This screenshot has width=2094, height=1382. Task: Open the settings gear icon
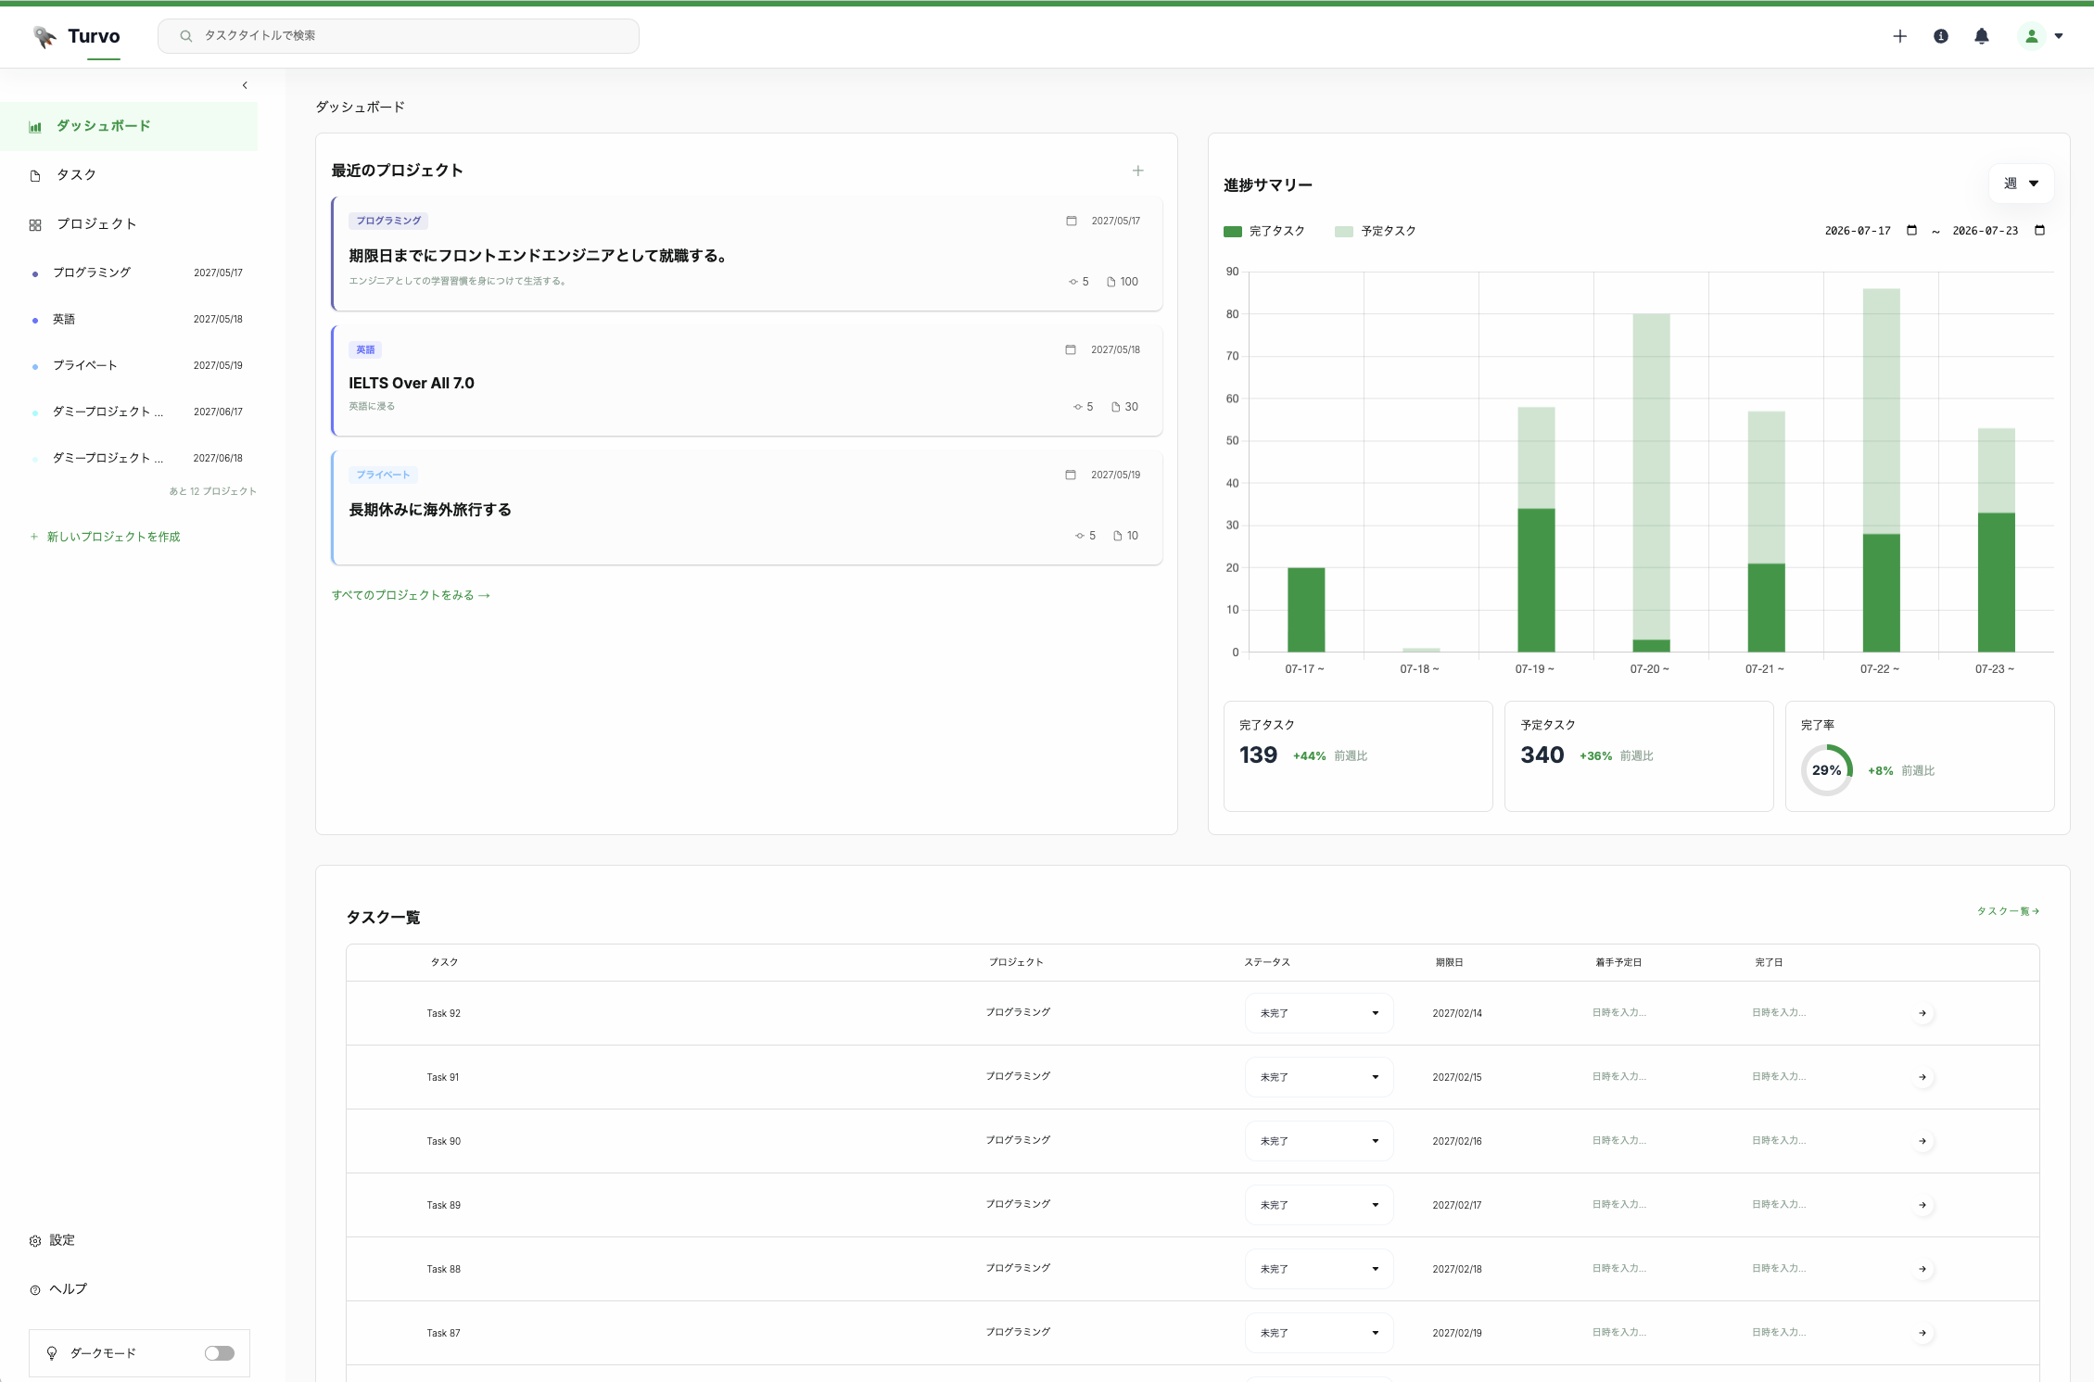coord(35,1241)
